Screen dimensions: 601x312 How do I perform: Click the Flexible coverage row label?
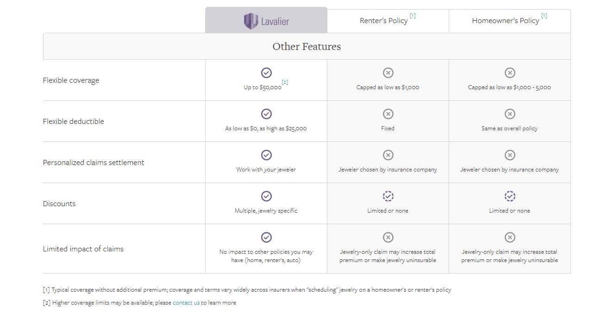(71, 80)
